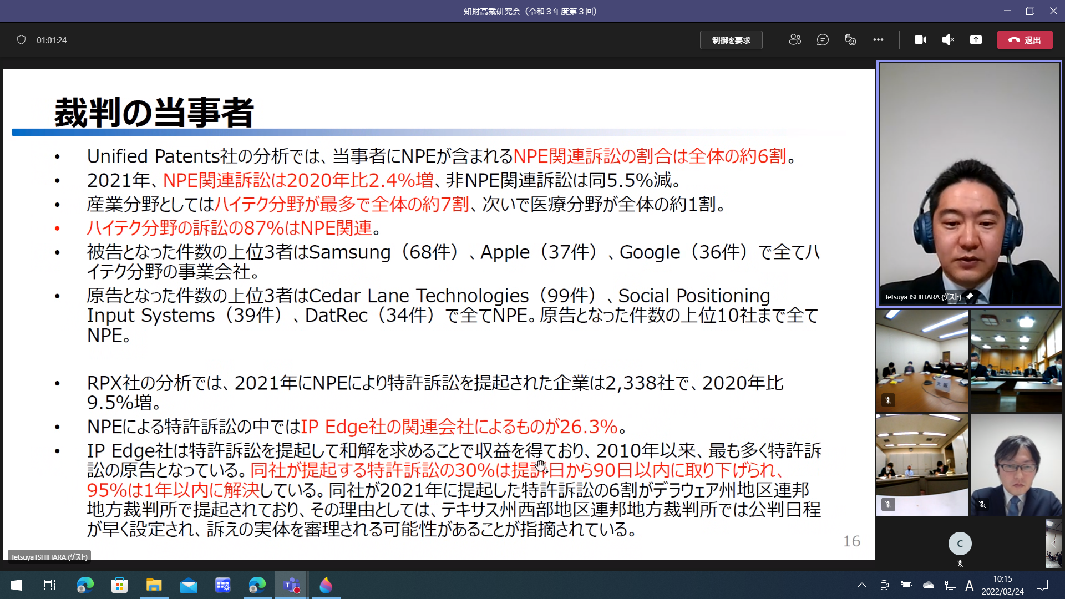This screenshot has width=1065, height=599.
Task: Open Microsoft Store from the taskbar
Action: (119, 585)
